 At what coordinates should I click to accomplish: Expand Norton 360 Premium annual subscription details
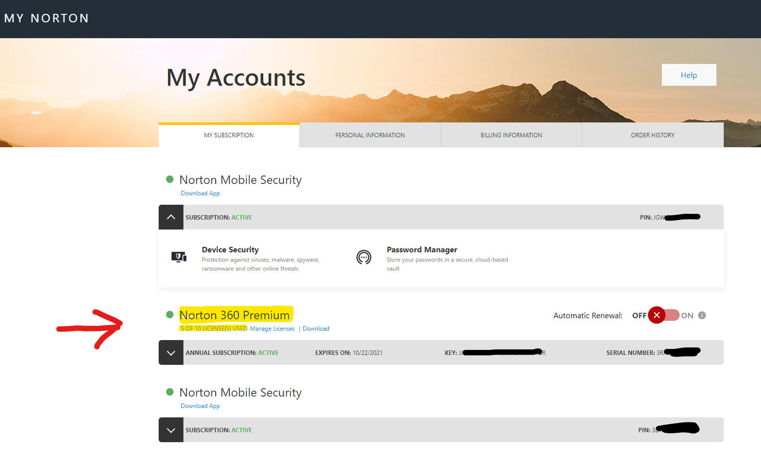(171, 352)
